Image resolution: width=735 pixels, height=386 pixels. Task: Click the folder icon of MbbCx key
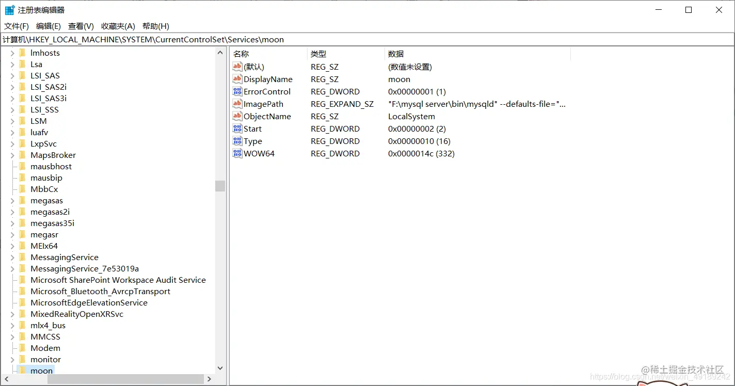(22, 189)
